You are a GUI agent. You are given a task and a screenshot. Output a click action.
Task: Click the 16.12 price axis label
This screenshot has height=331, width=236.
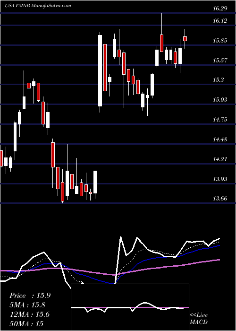pyautogui.click(x=220, y=21)
